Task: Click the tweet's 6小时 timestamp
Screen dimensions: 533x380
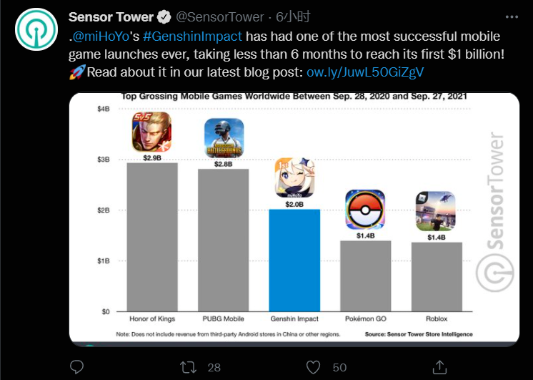Action: (x=293, y=16)
